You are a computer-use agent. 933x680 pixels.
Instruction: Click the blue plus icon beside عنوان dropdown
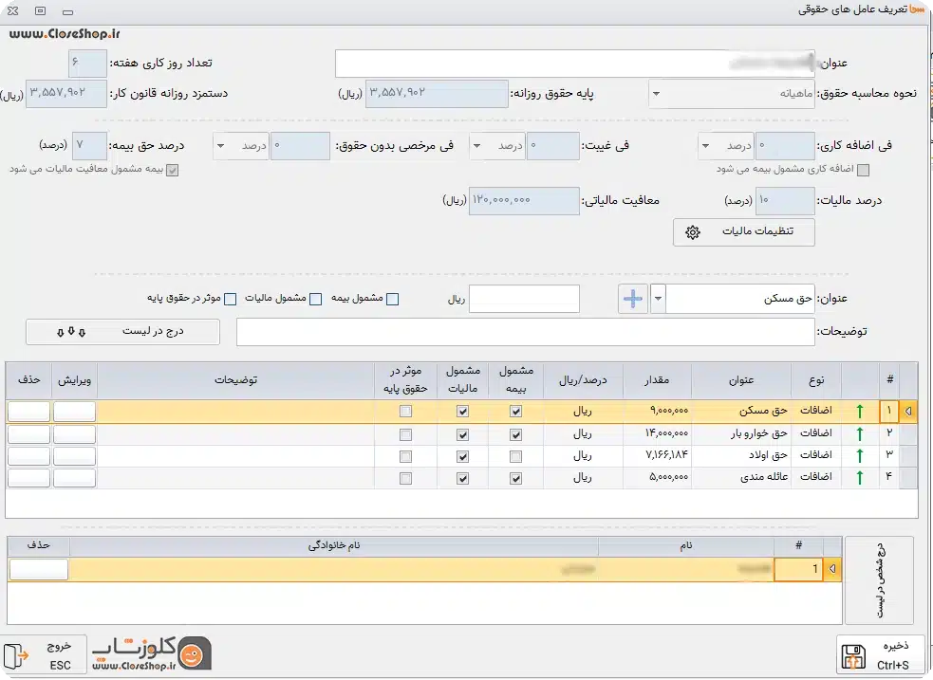pyautogui.click(x=632, y=299)
